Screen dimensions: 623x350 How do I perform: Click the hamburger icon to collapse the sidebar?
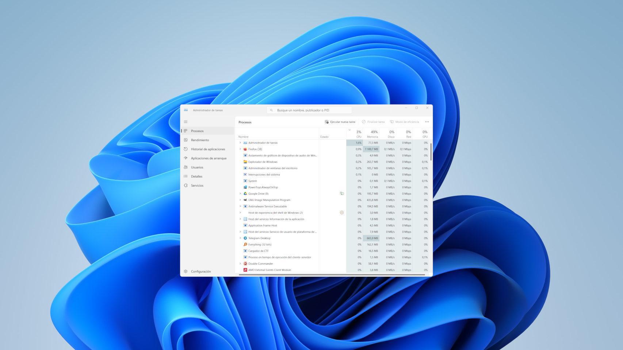pyautogui.click(x=186, y=122)
